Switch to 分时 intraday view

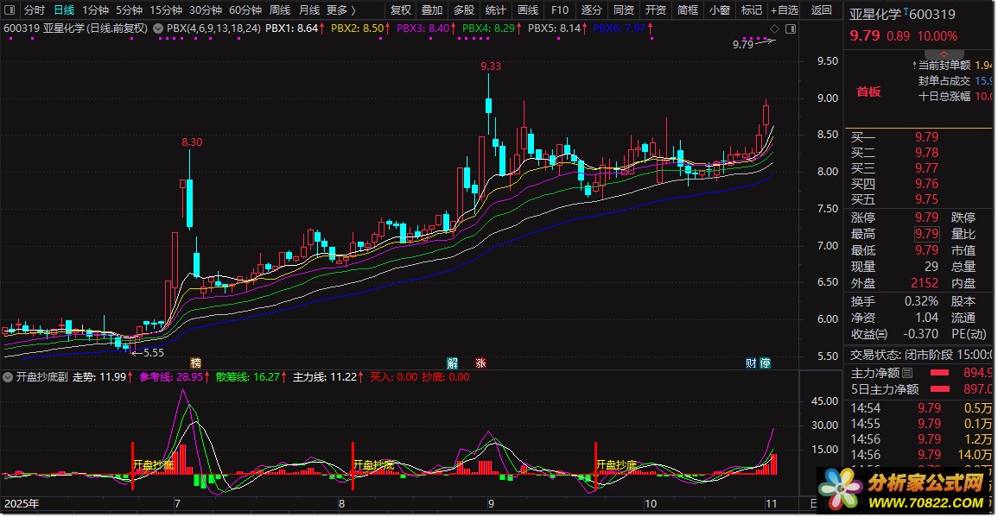coord(35,10)
